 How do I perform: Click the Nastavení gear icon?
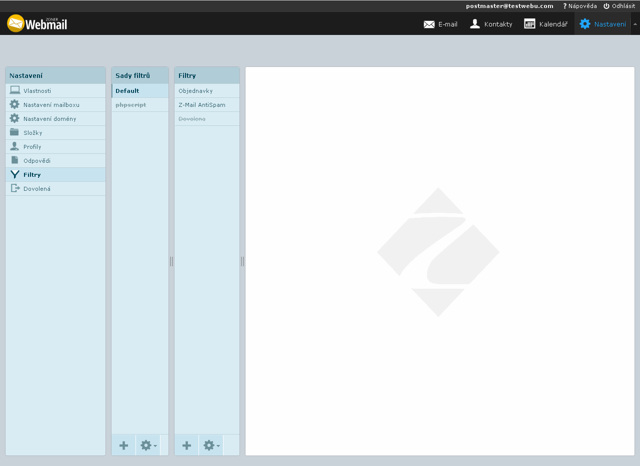584,24
